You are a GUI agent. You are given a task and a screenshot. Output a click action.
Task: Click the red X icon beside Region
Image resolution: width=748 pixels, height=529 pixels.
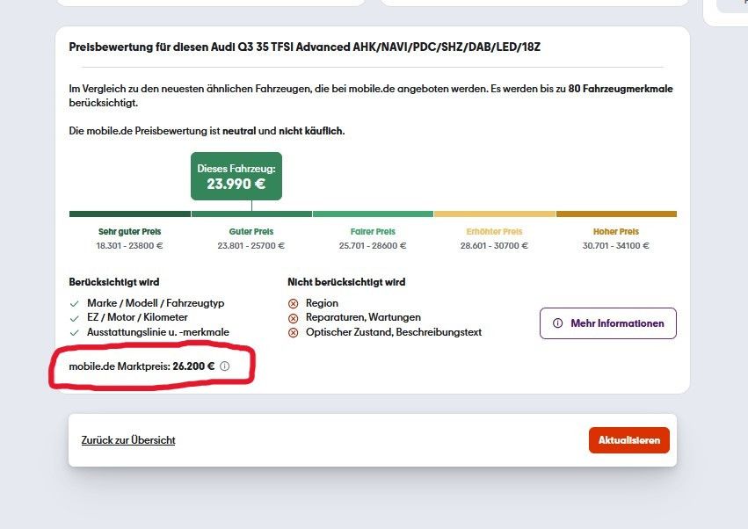pos(293,303)
